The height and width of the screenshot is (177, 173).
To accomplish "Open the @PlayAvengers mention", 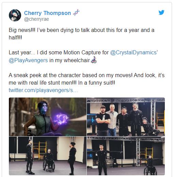I will coord(28,60).
